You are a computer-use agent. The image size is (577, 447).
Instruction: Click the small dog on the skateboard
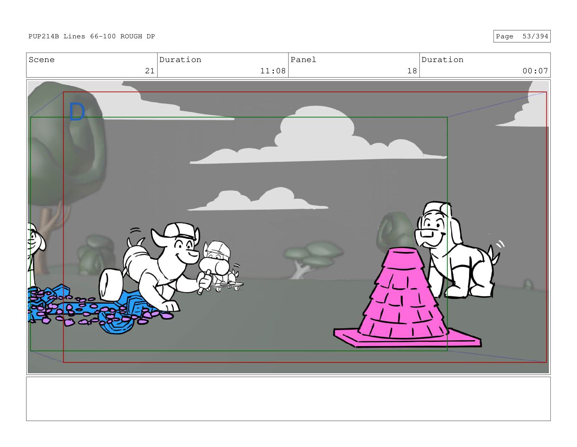pyautogui.click(x=221, y=266)
